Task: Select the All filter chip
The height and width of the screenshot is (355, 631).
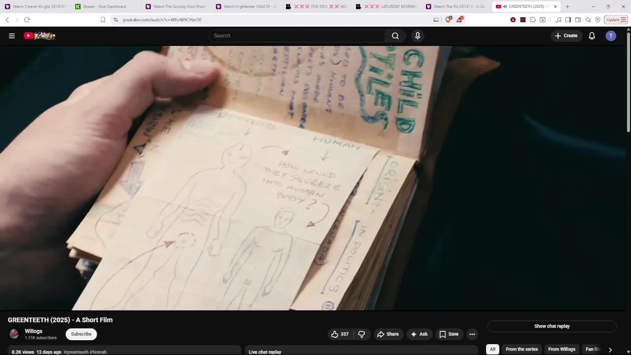Action: point(492,349)
